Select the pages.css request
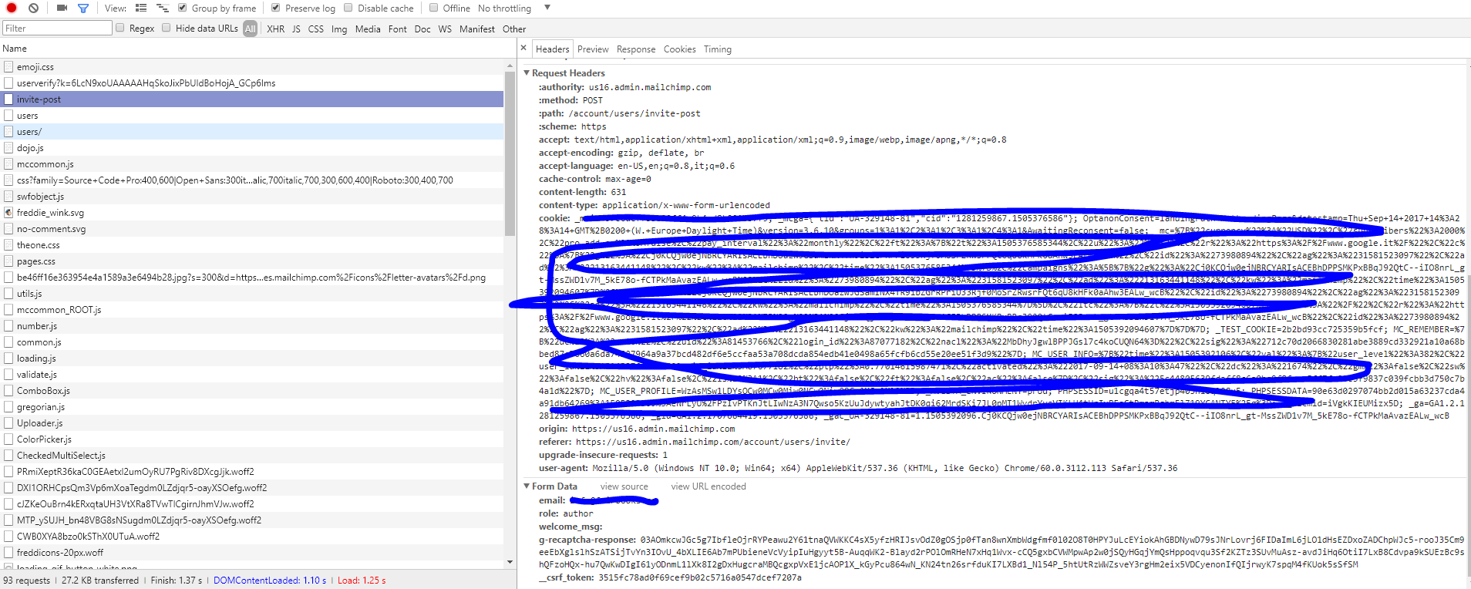This screenshot has width=1471, height=589. [x=253, y=261]
